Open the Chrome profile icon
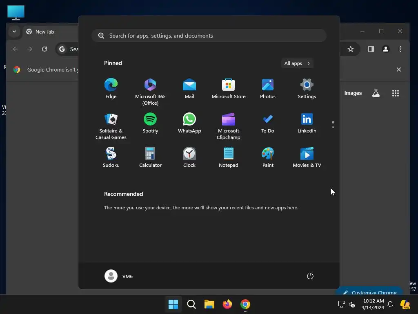 pyautogui.click(x=386, y=49)
